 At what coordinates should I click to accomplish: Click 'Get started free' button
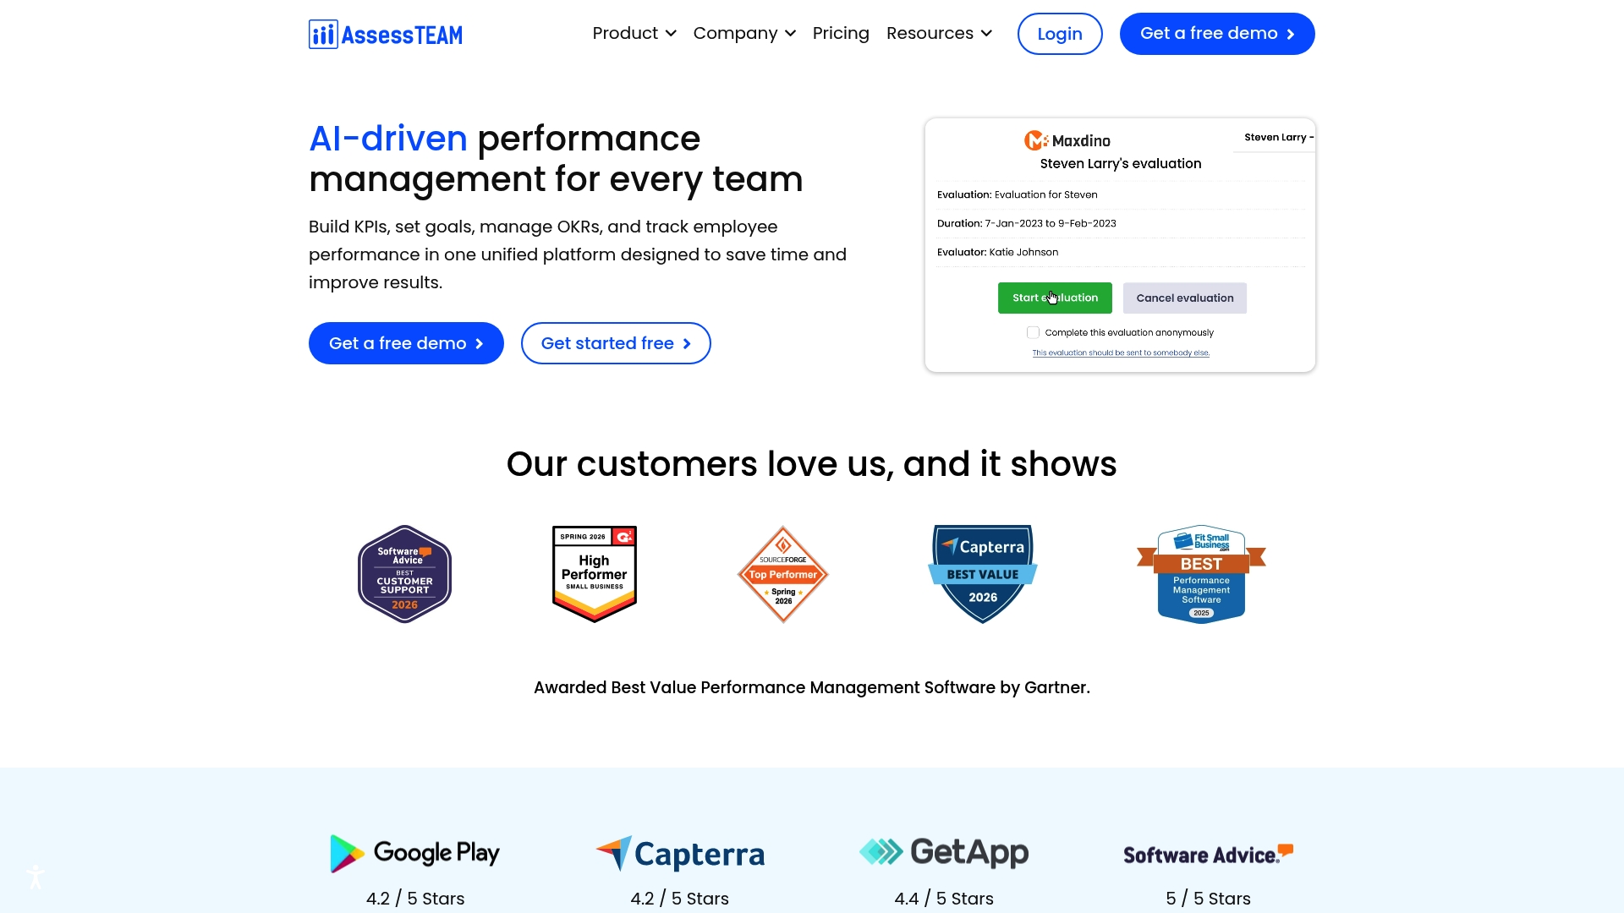616,343
